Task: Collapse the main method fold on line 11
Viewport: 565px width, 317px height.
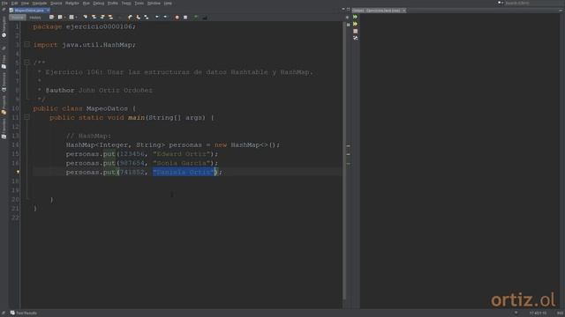Action: 27,117
